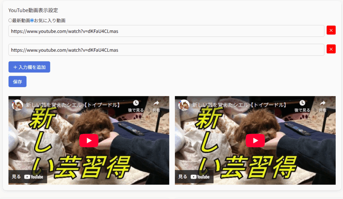
Task: Click the YouTube logo on right video
Action: [x=200, y=177]
